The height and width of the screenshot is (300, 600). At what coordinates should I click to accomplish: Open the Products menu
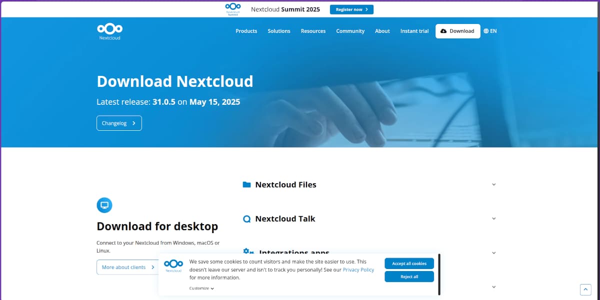(246, 31)
